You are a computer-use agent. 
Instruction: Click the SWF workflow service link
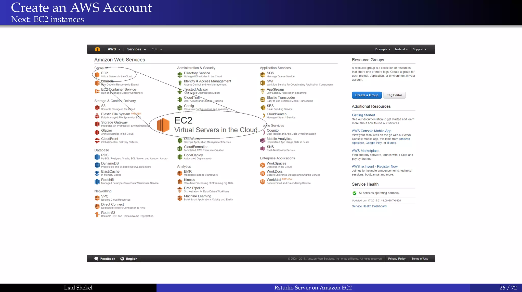point(270,81)
